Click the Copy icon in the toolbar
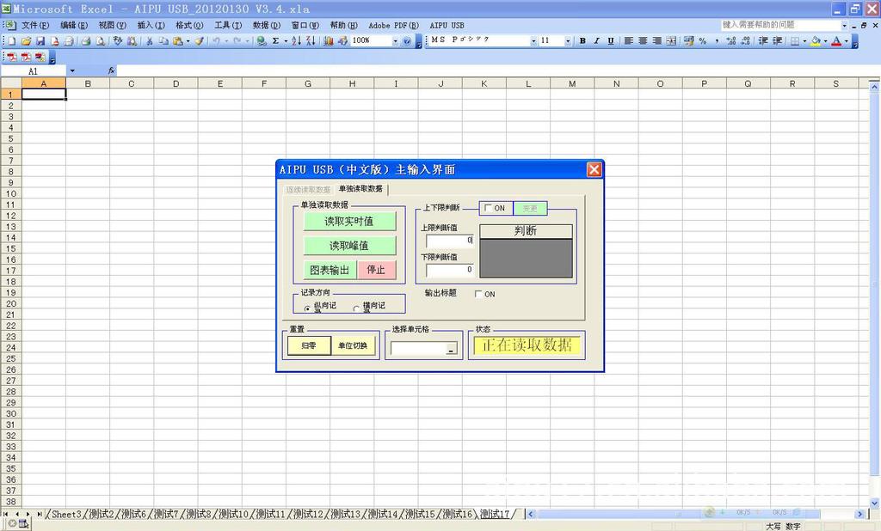This screenshot has width=881, height=531. [163, 41]
